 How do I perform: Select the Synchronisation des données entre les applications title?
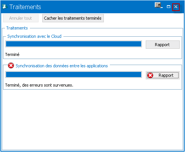click(62, 66)
